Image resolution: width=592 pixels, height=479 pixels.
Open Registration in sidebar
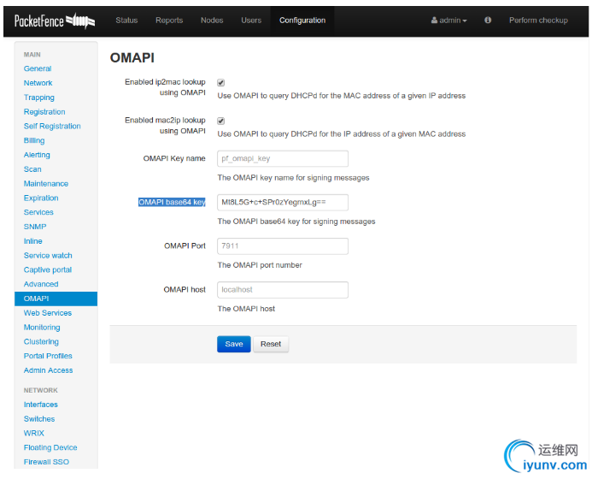pyautogui.click(x=44, y=112)
